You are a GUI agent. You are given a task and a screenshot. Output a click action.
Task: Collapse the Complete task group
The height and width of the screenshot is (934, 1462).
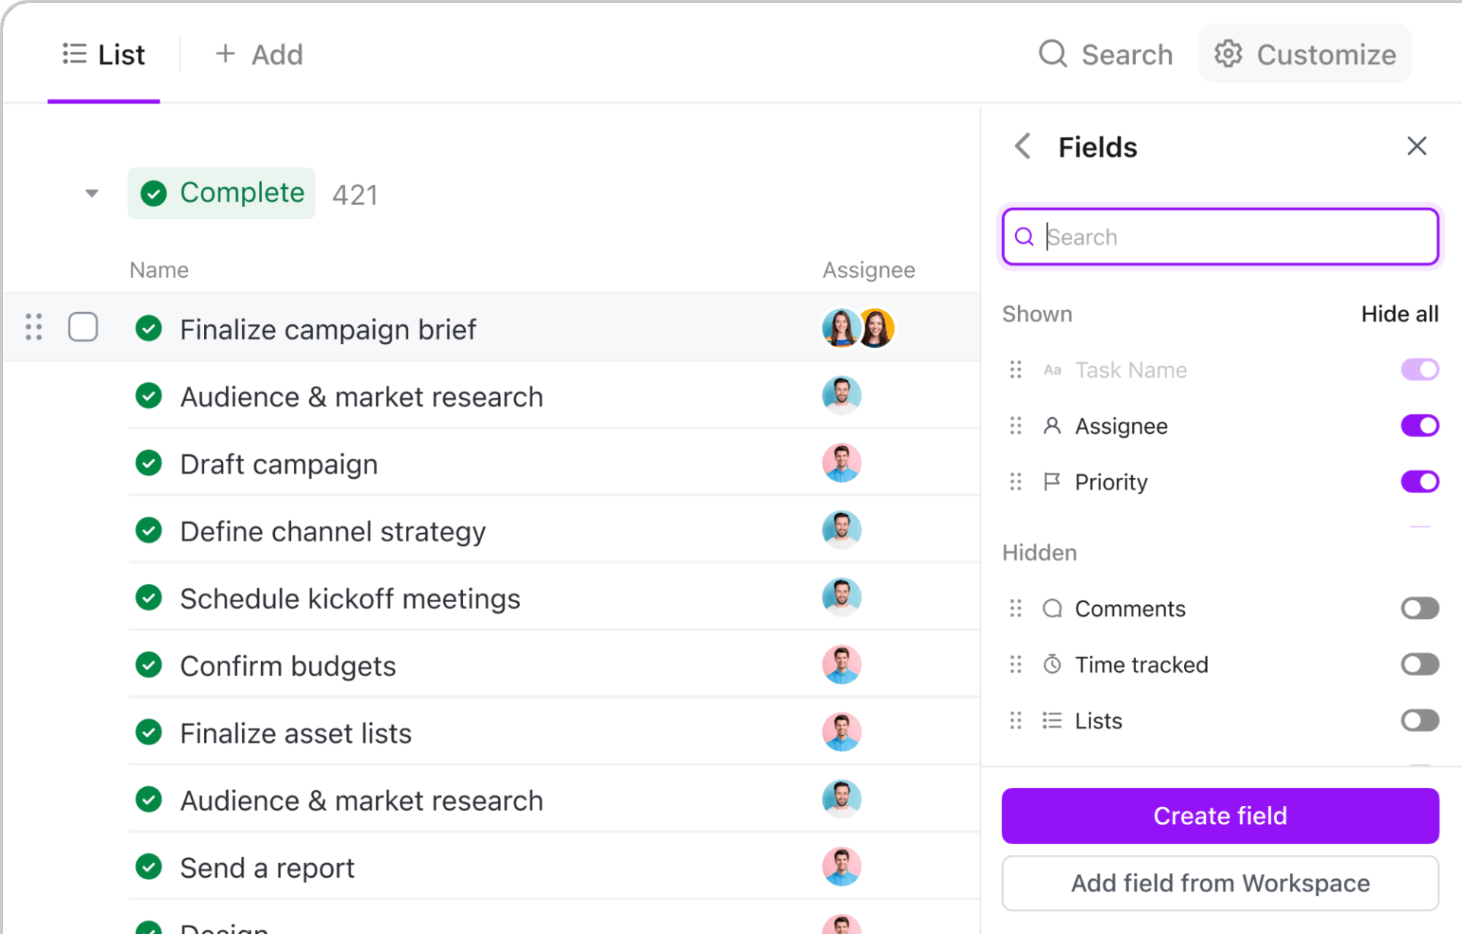pos(91,193)
